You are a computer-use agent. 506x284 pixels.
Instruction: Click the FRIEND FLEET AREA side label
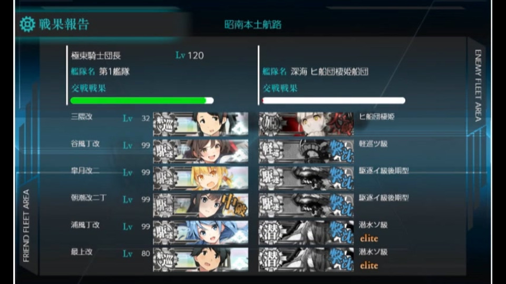click(26, 226)
